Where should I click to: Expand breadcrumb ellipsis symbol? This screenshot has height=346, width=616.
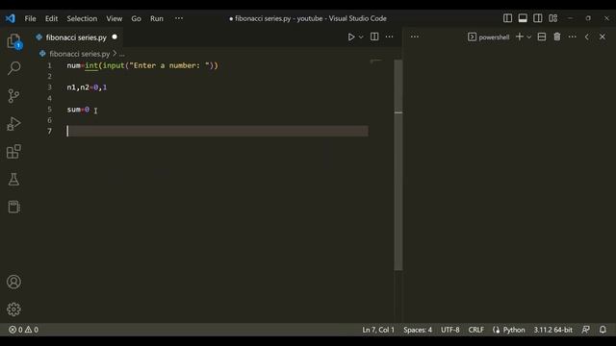[122, 54]
